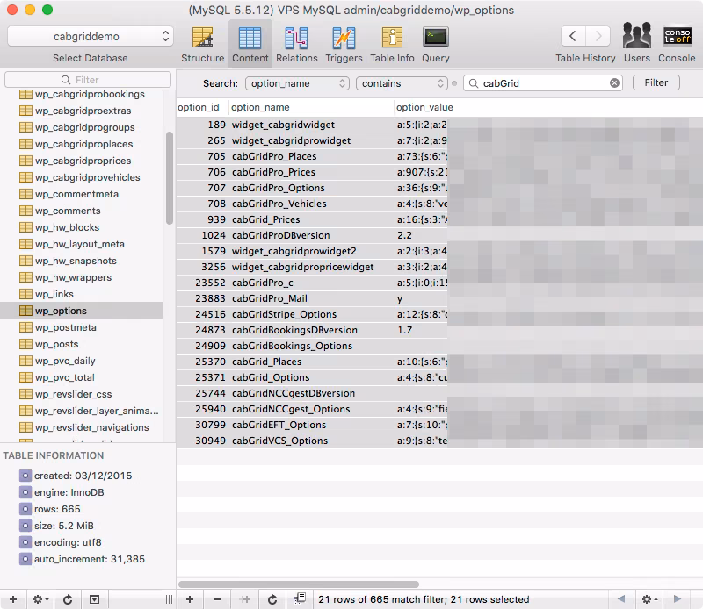
Task: Go to the next page of rows
Action: tap(677, 598)
